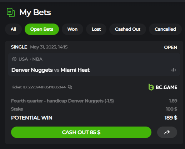Select the Open Bets filter

(42, 29)
